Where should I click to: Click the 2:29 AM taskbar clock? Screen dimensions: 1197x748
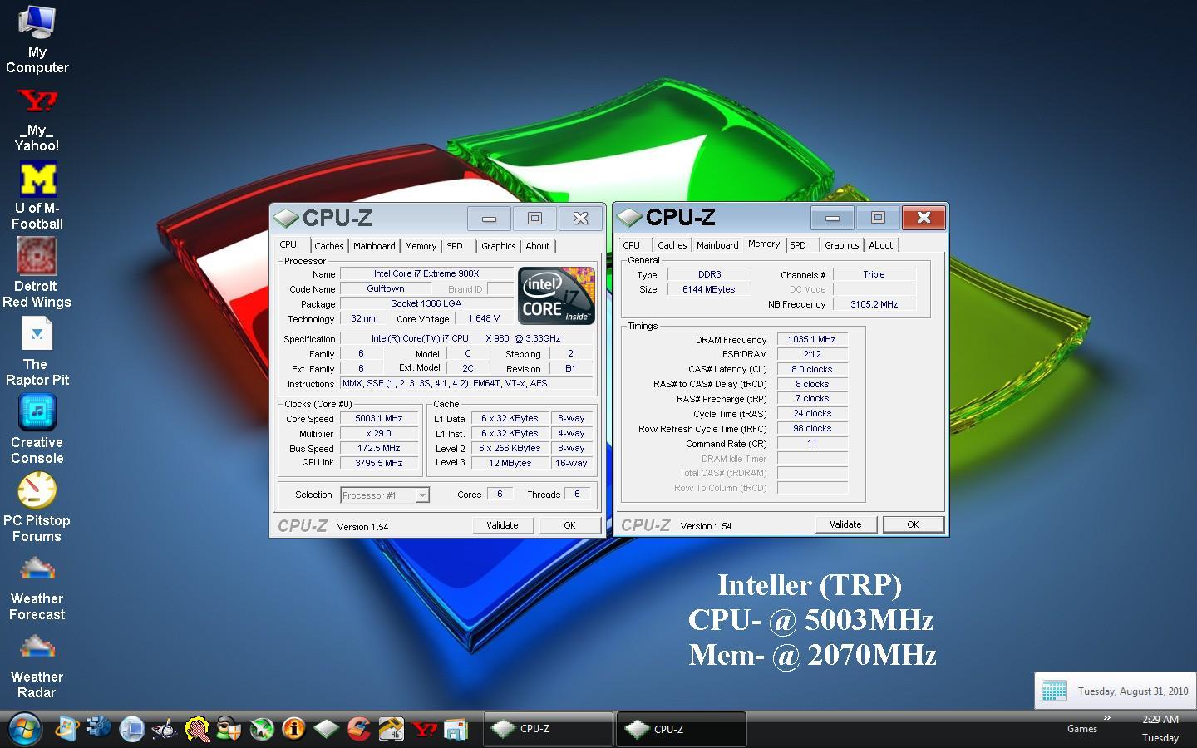click(x=1160, y=720)
